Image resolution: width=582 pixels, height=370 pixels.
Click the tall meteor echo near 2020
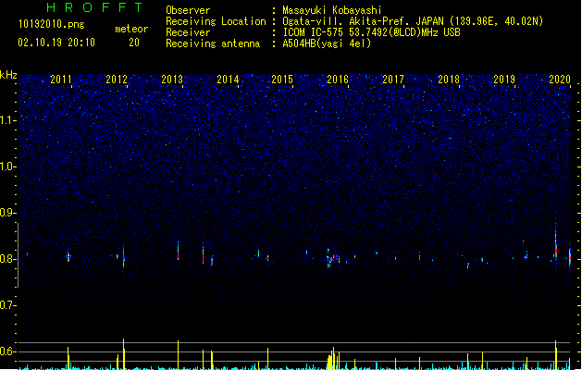click(556, 243)
